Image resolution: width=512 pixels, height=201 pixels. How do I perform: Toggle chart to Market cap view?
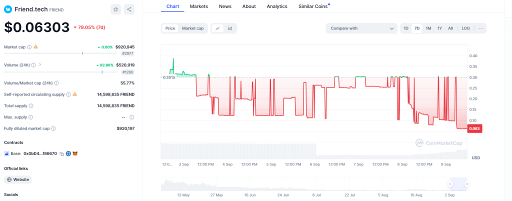192,28
